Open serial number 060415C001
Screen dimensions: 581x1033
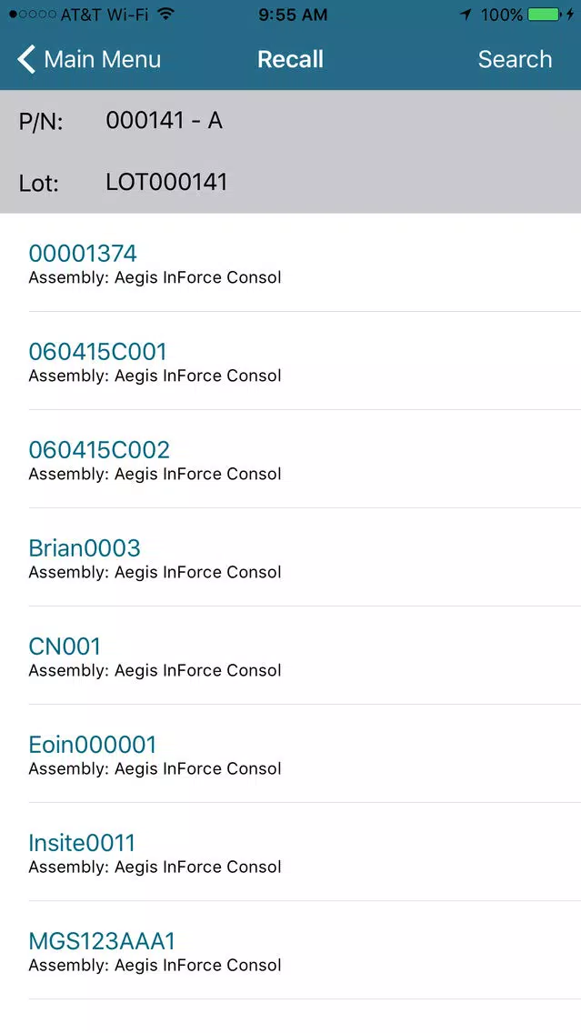coord(291,360)
